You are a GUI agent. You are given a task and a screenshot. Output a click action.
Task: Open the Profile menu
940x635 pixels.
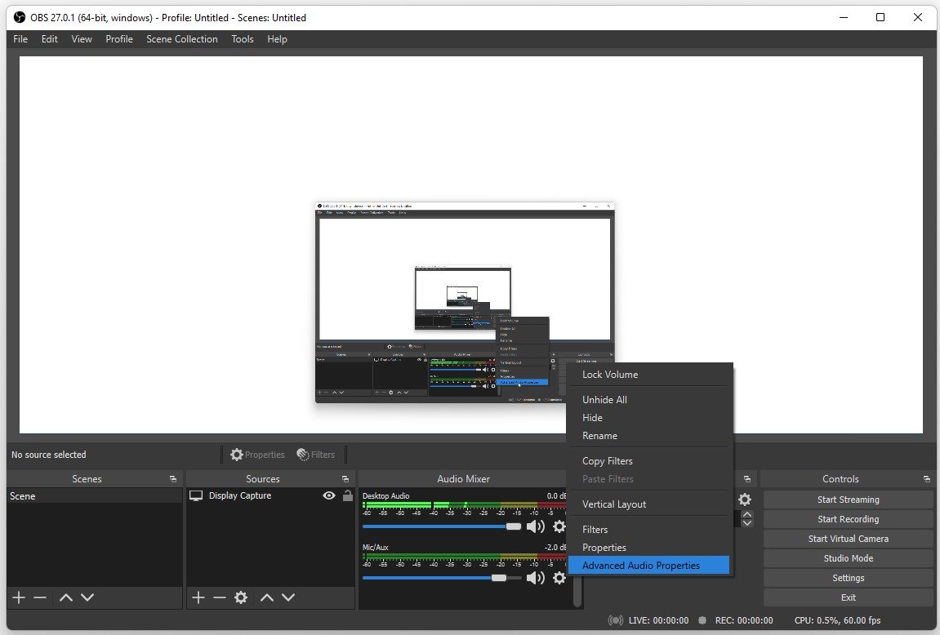tap(119, 39)
